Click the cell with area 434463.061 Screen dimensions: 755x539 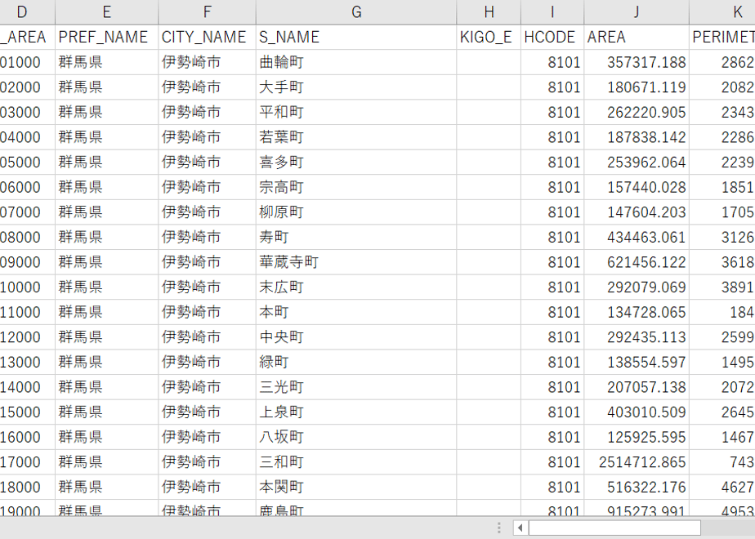pos(637,238)
